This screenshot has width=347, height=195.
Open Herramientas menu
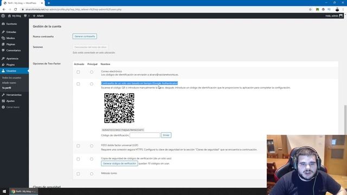pyautogui.click(x=14, y=95)
